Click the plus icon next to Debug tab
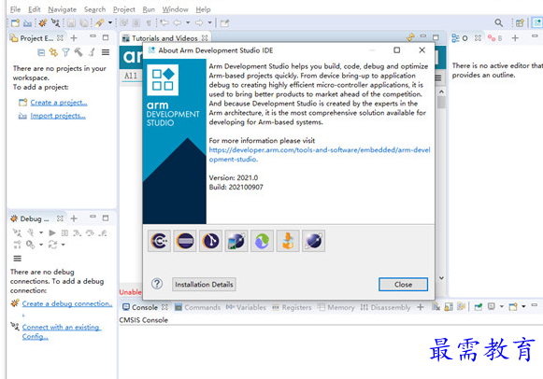The image size is (543, 379). 74,218
